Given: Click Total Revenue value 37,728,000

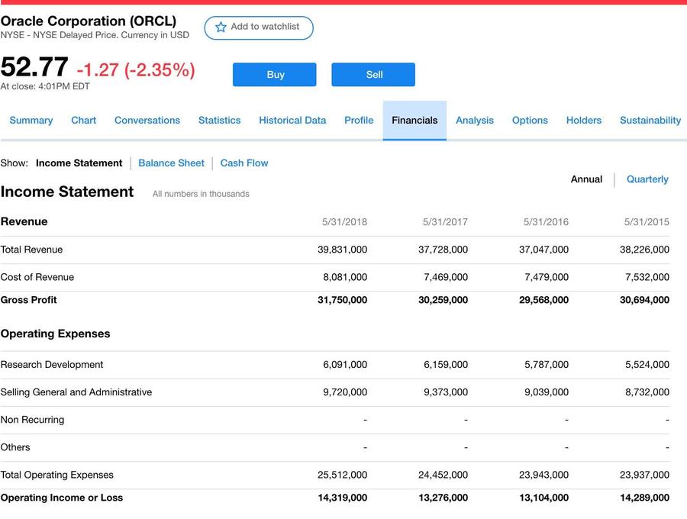Looking at the screenshot, I should coord(443,250).
